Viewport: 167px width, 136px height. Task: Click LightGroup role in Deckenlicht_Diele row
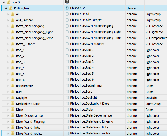pos(153,104)
